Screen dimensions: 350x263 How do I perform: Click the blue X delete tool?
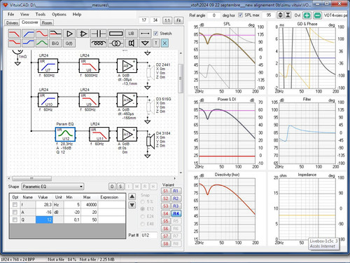click(164, 43)
